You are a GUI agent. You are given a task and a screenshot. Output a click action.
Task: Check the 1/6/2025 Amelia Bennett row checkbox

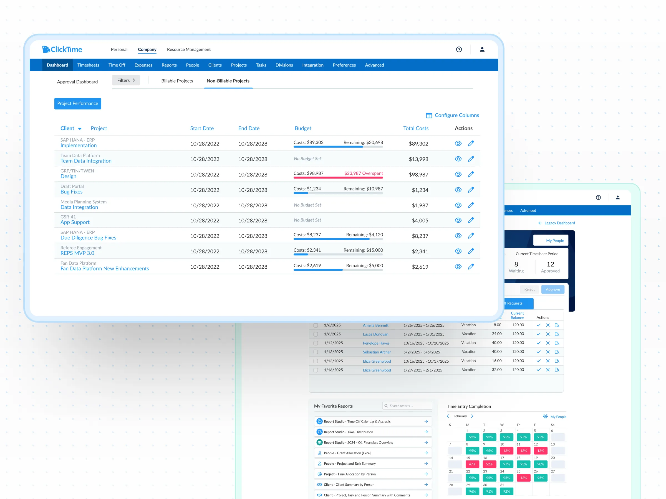pyautogui.click(x=316, y=325)
